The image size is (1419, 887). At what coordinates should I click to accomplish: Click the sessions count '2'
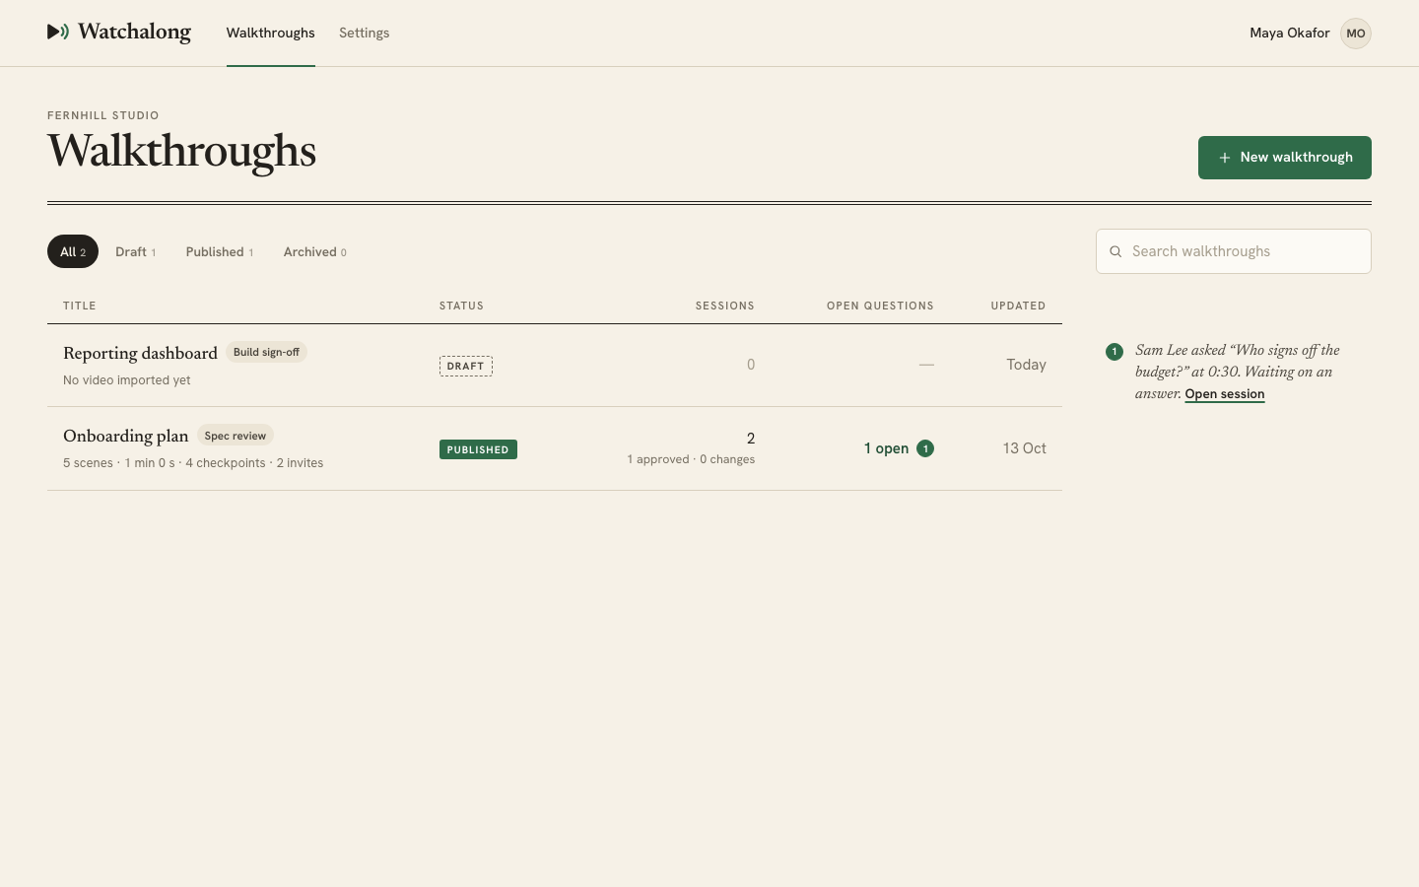[x=751, y=439]
